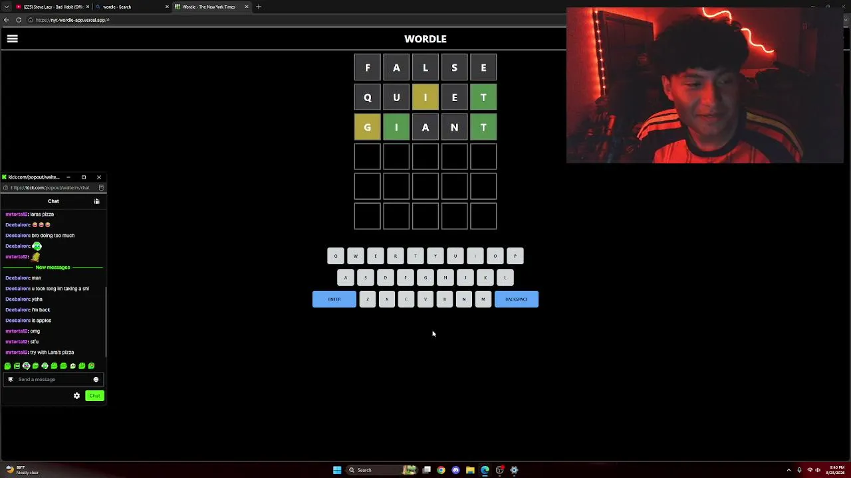Click the microphone icon in system tray
851x478 pixels.
tap(799, 470)
